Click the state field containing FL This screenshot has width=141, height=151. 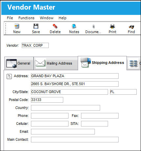123,92
